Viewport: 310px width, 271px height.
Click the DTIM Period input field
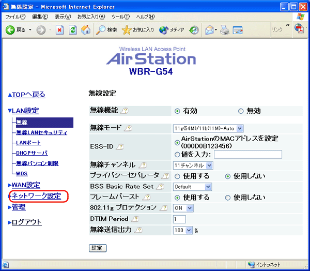[x=179, y=219]
